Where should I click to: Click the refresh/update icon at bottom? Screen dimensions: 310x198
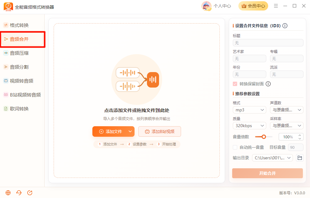30,193
